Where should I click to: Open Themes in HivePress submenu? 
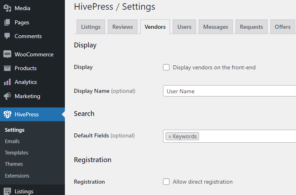[14, 164]
